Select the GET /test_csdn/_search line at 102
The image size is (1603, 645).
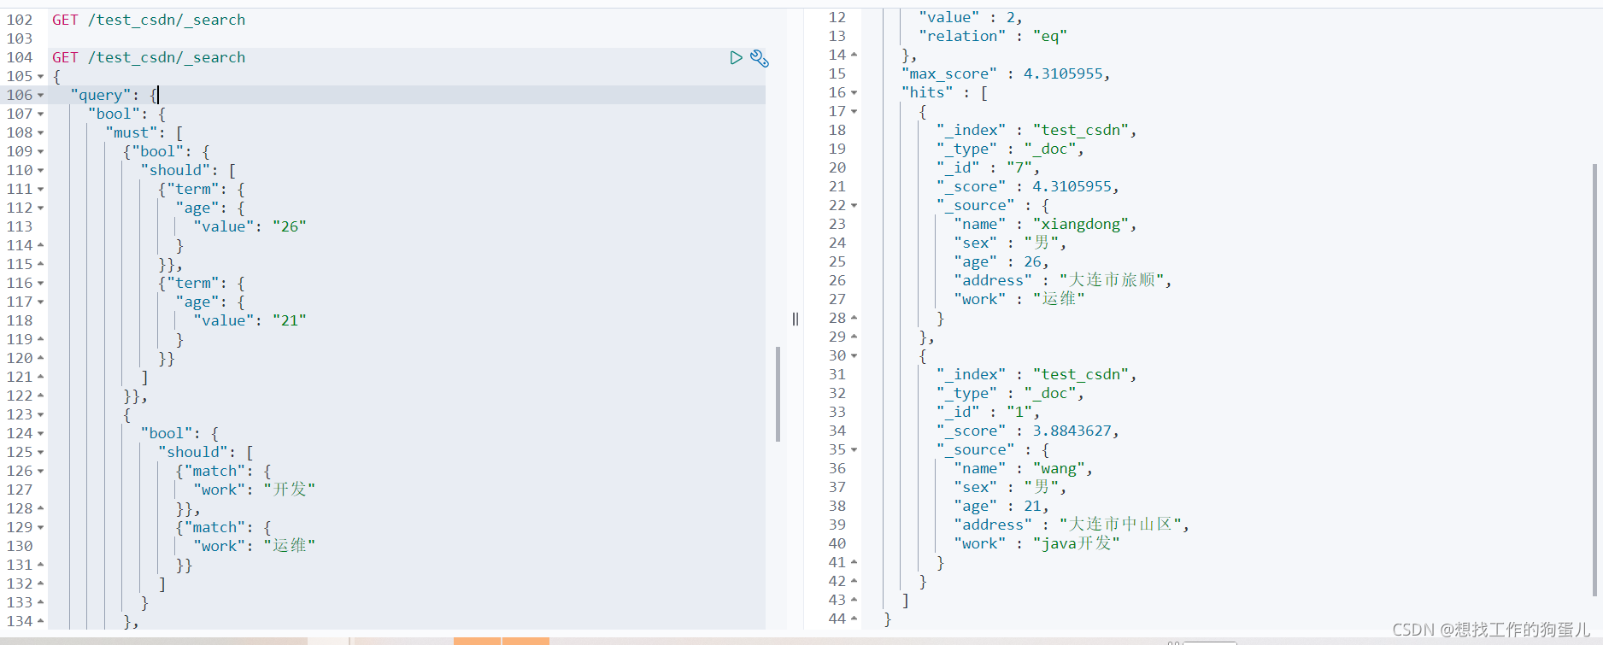[x=149, y=20]
